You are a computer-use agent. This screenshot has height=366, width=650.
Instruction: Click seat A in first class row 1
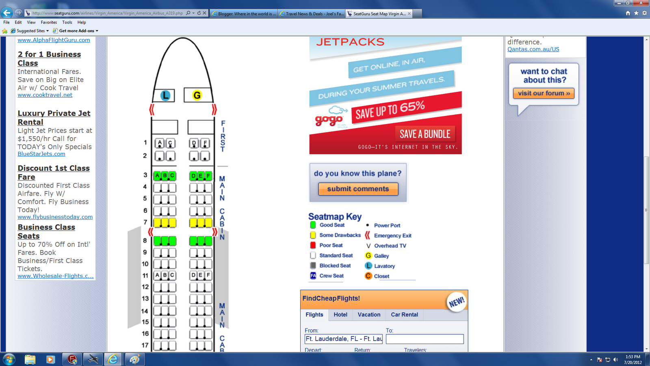(160, 143)
